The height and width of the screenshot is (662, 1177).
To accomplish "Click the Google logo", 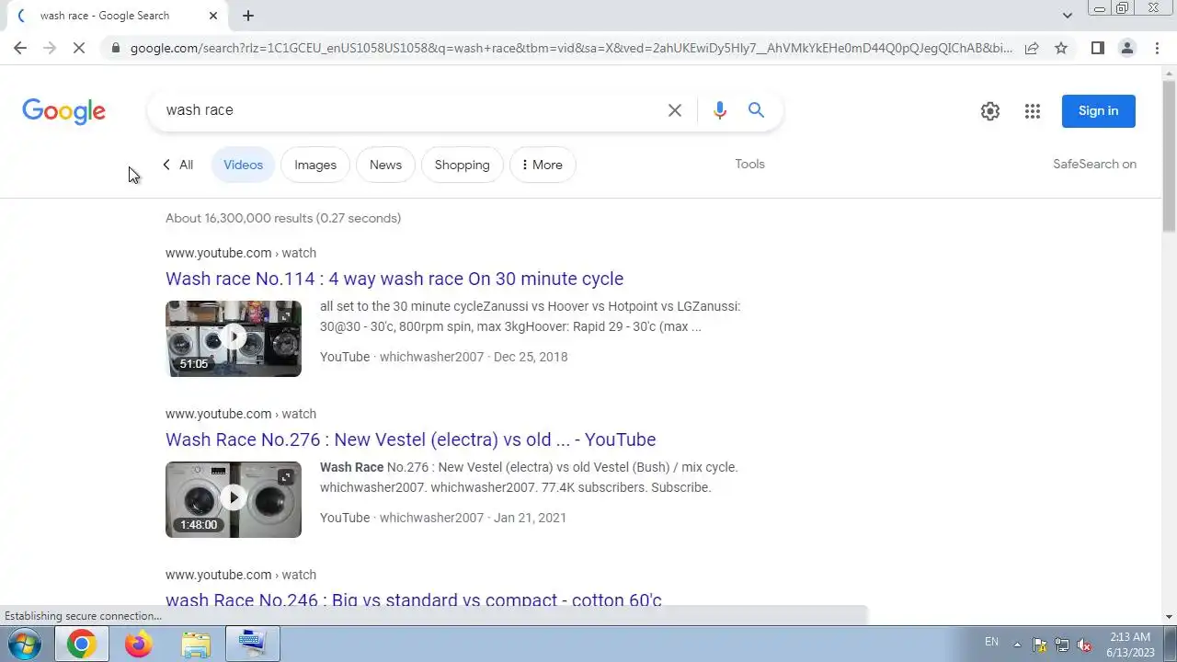I will point(63,111).
